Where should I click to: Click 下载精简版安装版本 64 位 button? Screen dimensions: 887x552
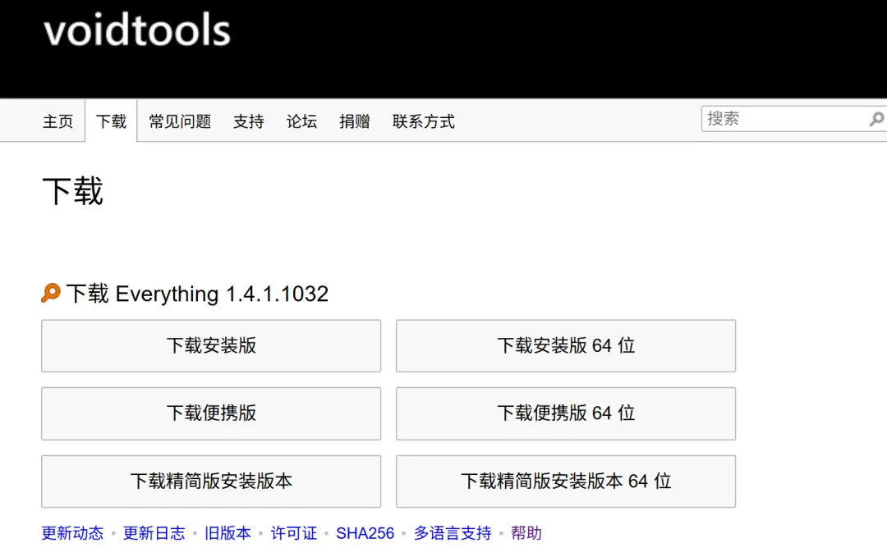pos(566,481)
